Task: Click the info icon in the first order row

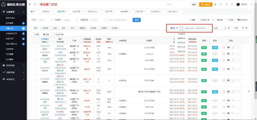Action: click(224, 47)
